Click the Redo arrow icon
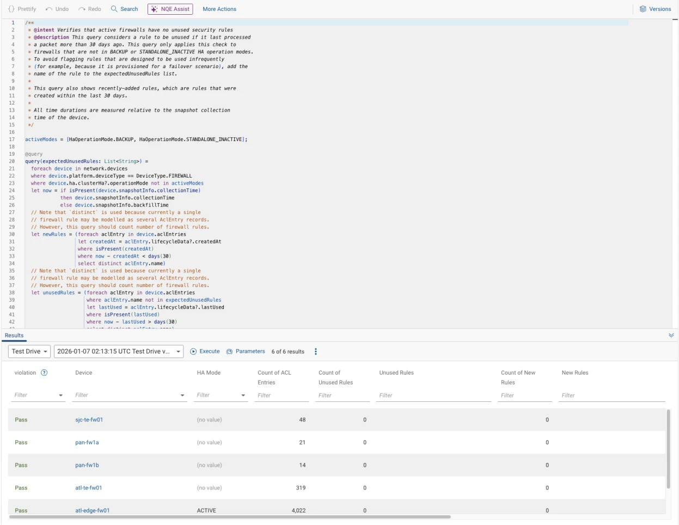Viewport: 679px width, 525px height. click(82, 9)
